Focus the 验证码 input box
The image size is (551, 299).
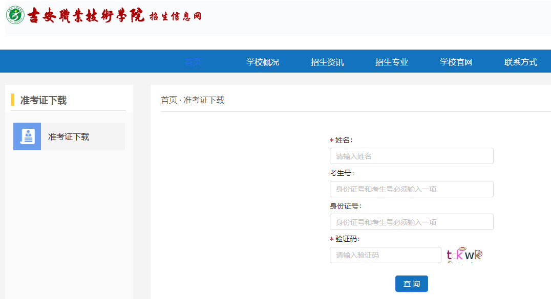click(385, 255)
